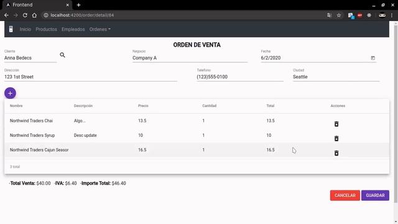Open the blue extension icon in the toolbar

coord(351,16)
